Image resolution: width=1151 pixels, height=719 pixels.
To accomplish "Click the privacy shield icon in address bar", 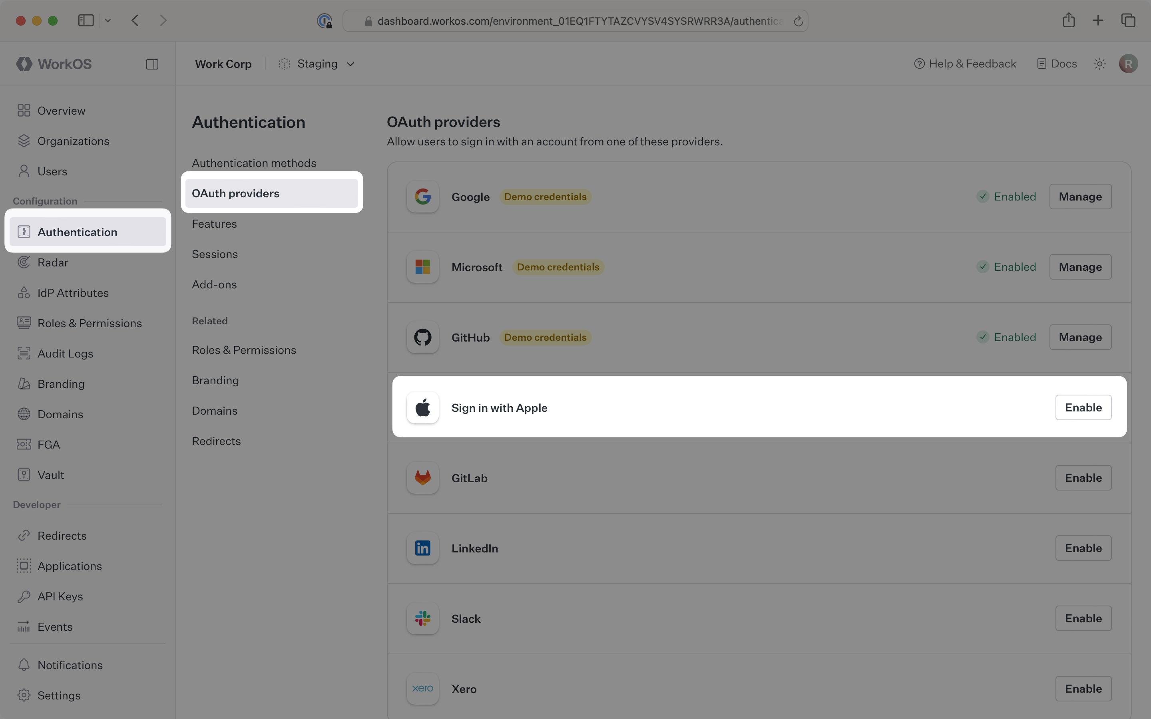I will click(325, 21).
